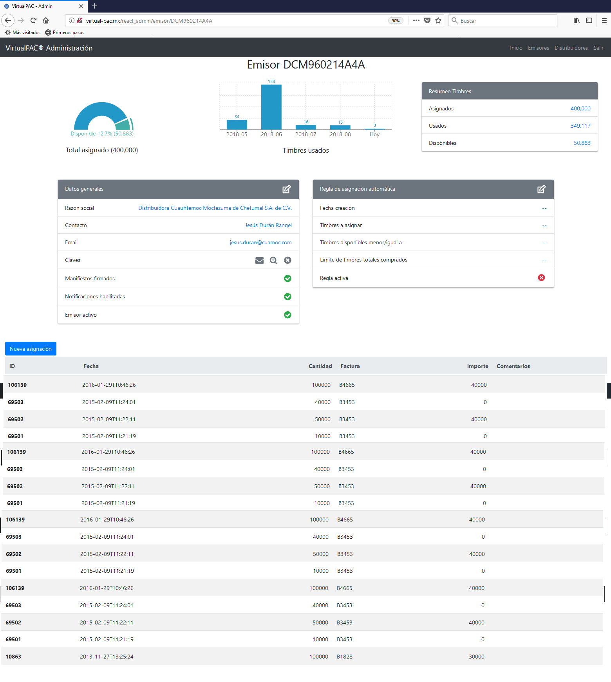611x682 pixels.
Task: Reload the page in the browser
Action: pyautogui.click(x=33, y=20)
